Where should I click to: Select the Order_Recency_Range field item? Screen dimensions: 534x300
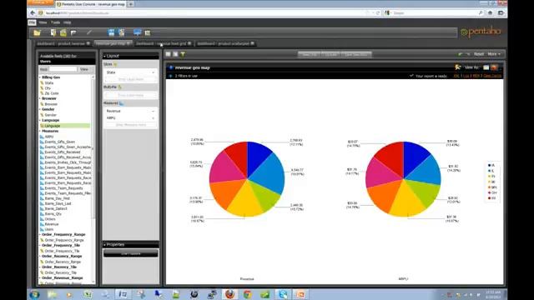click(63, 262)
